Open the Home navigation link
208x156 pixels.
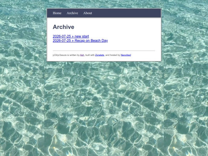click(57, 13)
